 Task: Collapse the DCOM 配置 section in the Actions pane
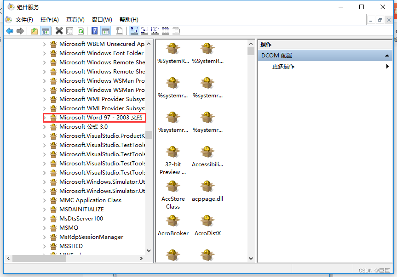coord(387,55)
